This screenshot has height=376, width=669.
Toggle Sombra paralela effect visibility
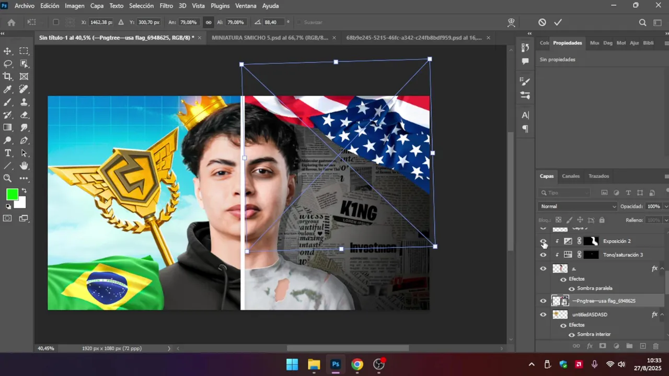(x=572, y=288)
